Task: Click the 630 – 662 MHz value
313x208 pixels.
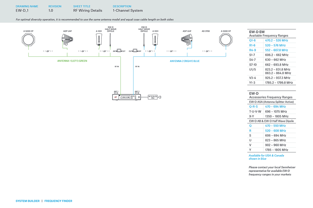Action: pos(276,60)
